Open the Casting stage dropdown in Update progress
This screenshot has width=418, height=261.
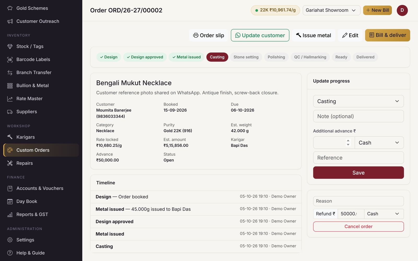pyautogui.click(x=358, y=101)
